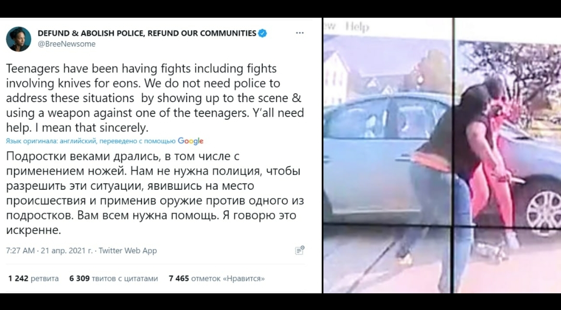Image resolution: width=561 pixels, height=310 pixels.
Task: View the 6 309 quote tweets list
Action: pos(114,279)
